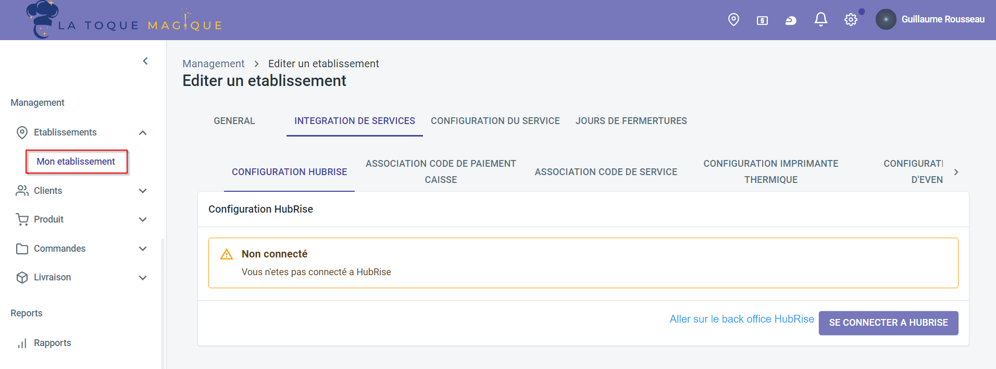The height and width of the screenshot is (369, 996).
Task: Select Association code de service tab
Action: click(606, 172)
